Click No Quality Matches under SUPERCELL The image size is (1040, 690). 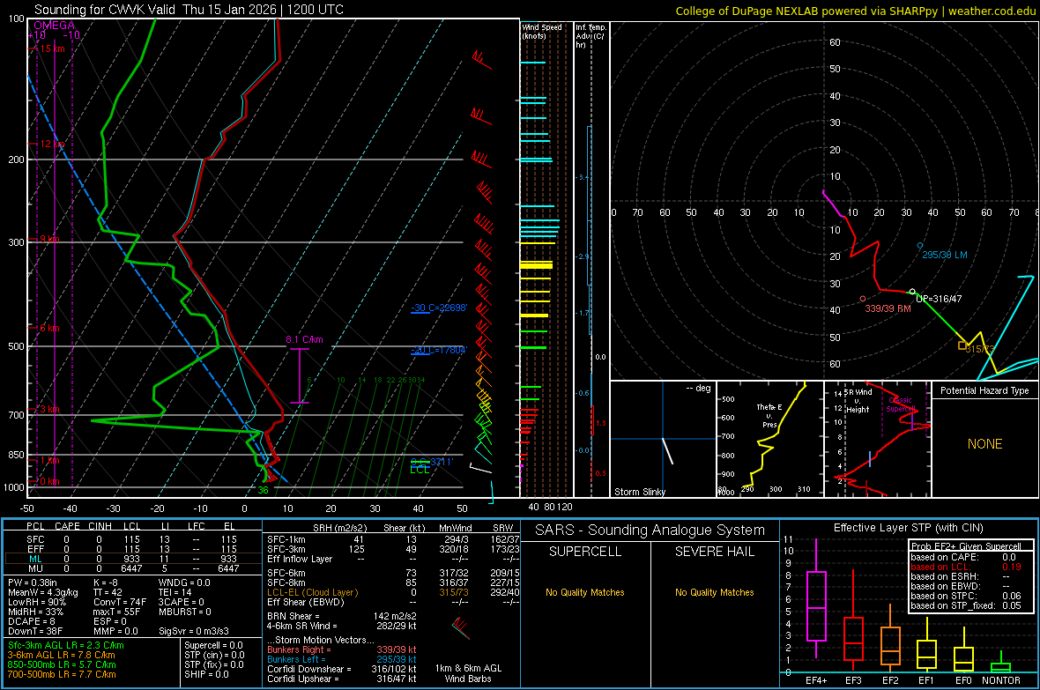pyautogui.click(x=585, y=592)
